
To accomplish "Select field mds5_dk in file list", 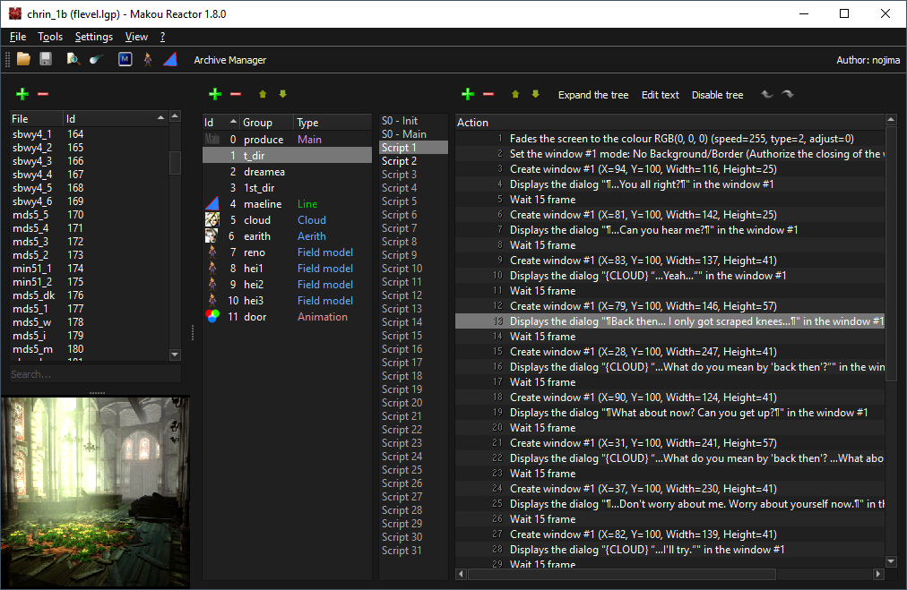I will point(89,295).
